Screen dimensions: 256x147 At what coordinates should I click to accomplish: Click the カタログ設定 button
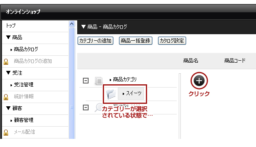click(172, 41)
